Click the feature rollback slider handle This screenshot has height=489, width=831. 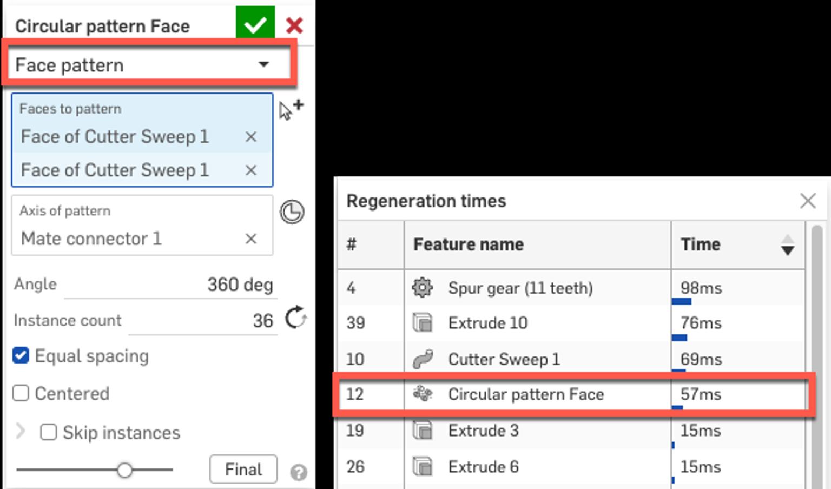pyautogui.click(x=126, y=470)
